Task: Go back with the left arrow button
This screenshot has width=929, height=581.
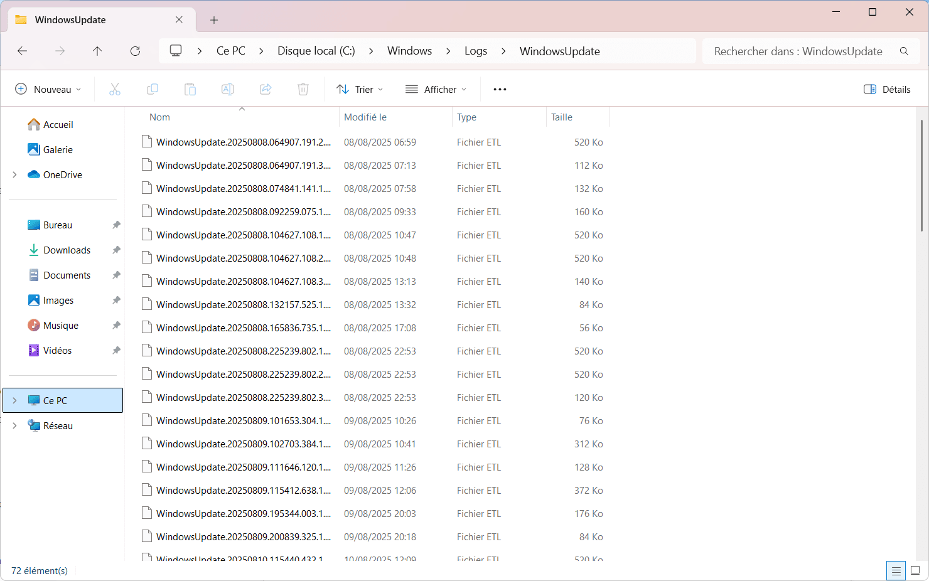Action: (x=23, y=51)
